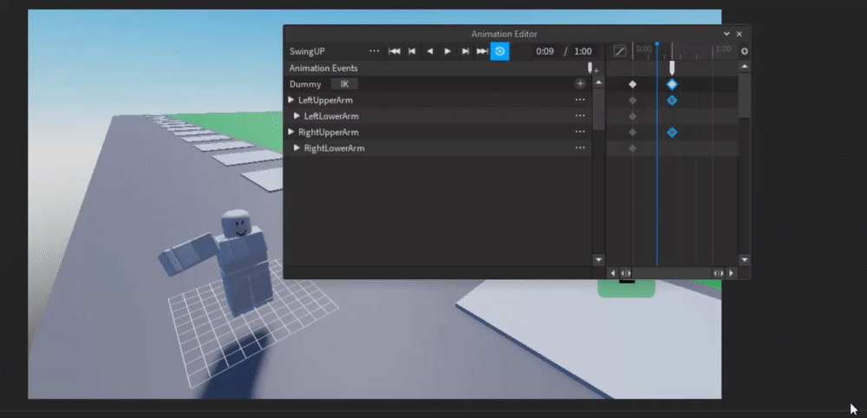Expand the RightUpperArm track
This screenshot has height=418, width=867.
pos(291,132)
